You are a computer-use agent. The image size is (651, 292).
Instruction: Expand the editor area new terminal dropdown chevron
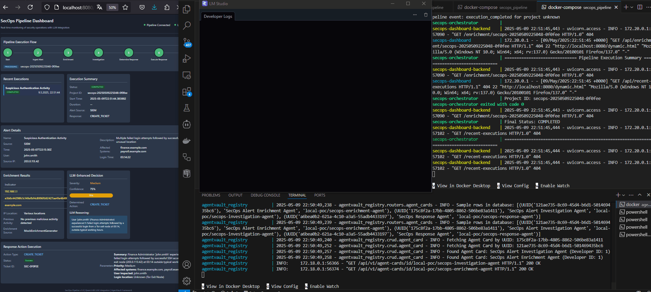tap(631, 7)
